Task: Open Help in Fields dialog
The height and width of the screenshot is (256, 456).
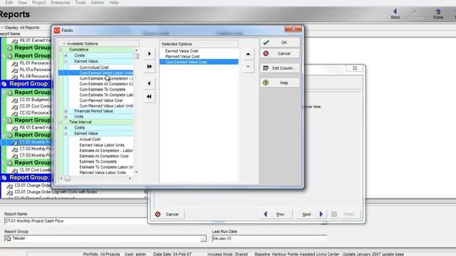Action: [279, 82]
